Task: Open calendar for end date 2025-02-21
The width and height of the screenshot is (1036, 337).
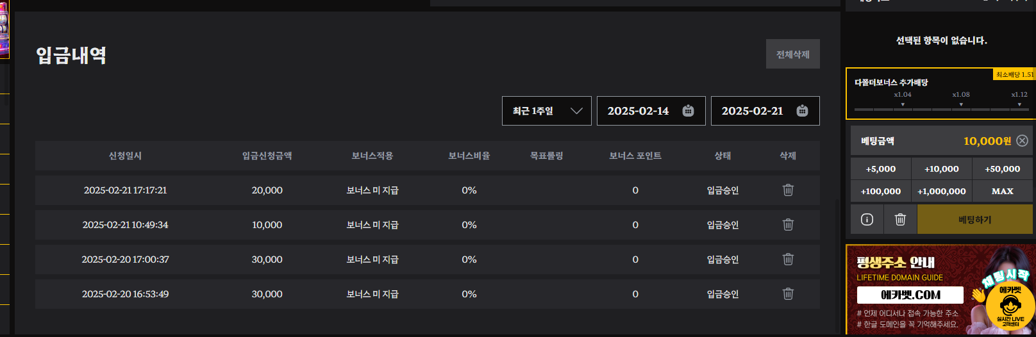Action: pos(802,111)
